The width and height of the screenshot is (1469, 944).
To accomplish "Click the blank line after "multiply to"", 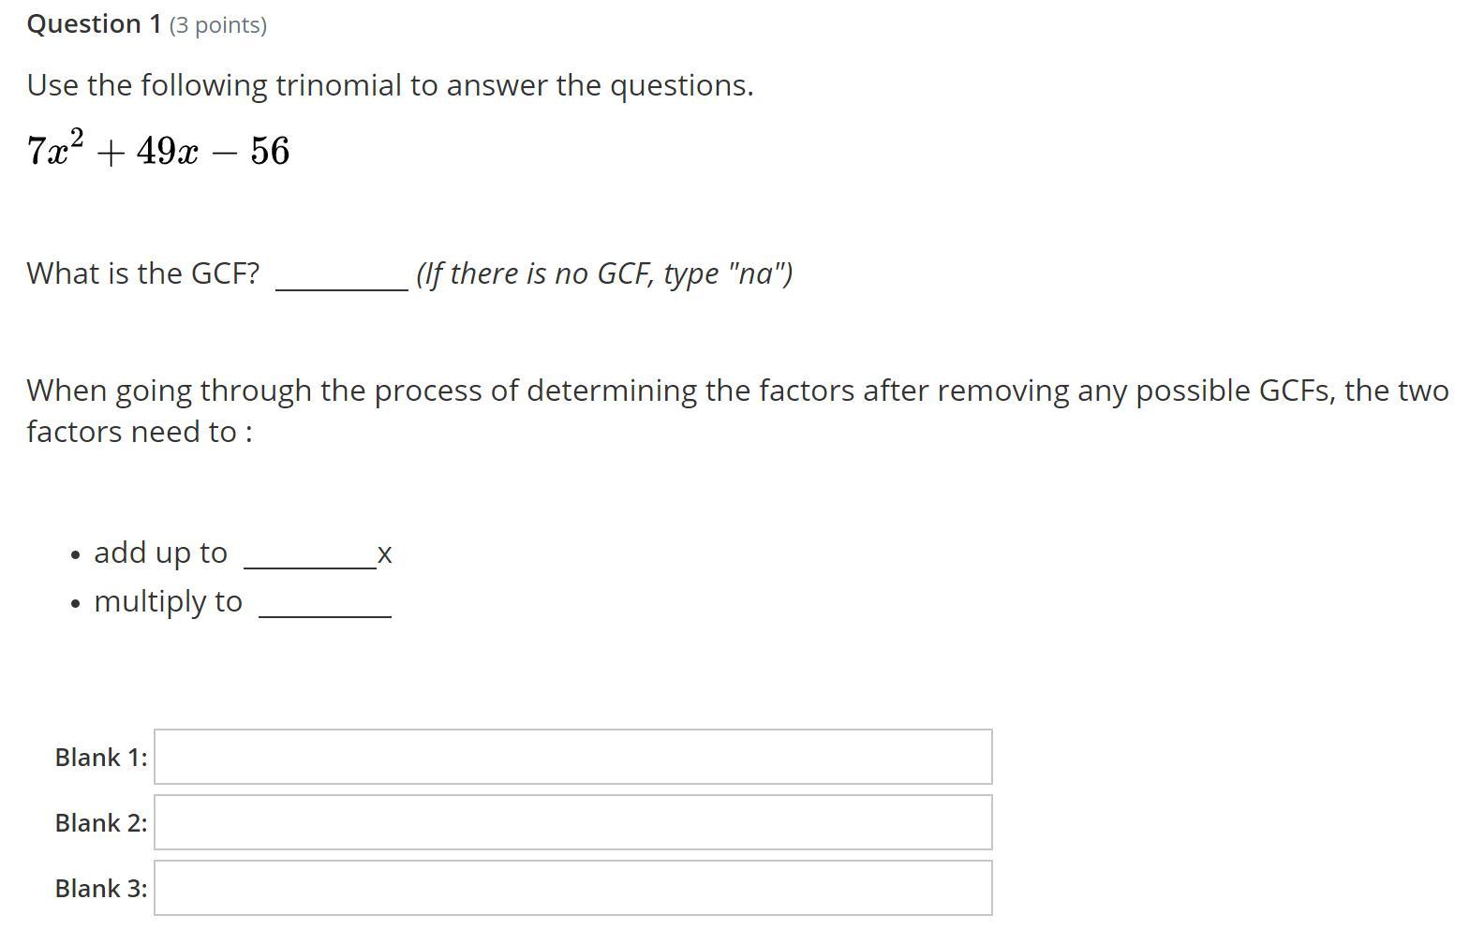I will [324, 609].
